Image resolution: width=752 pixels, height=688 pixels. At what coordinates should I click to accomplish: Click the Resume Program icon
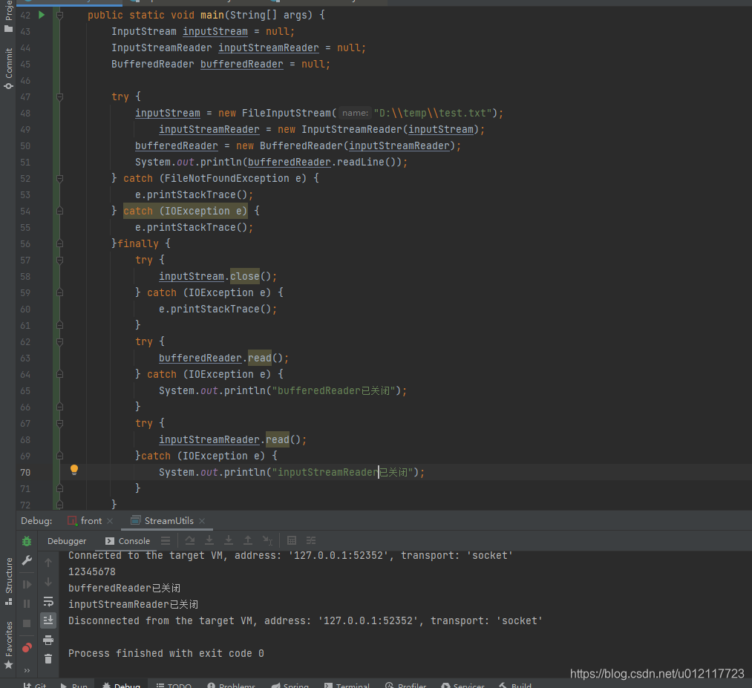point(27,584)
